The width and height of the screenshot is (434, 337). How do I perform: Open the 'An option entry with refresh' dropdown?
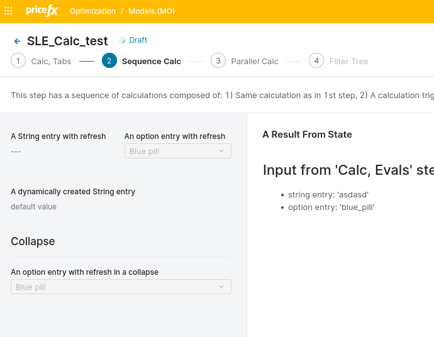[x=177, y=151]
